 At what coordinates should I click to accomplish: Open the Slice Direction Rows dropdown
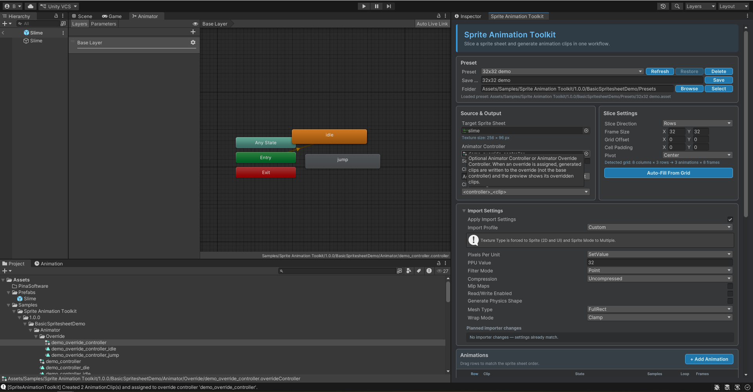tap(697, 123)
